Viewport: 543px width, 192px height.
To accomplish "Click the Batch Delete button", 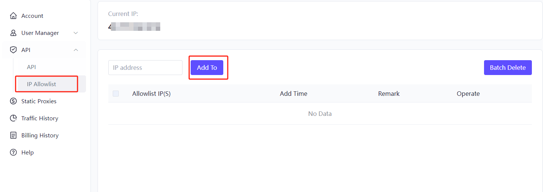I will click(x=508, y=68).
